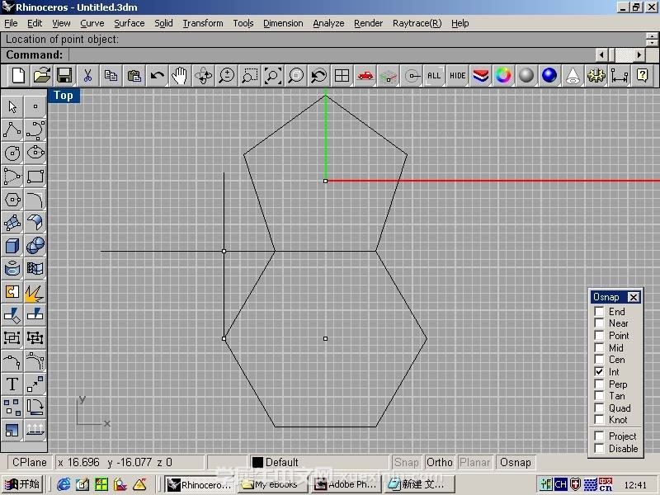This screenshot has height=495, width=660.
Task: Enable the Near osnap checkbox
Action: point(599,323)
